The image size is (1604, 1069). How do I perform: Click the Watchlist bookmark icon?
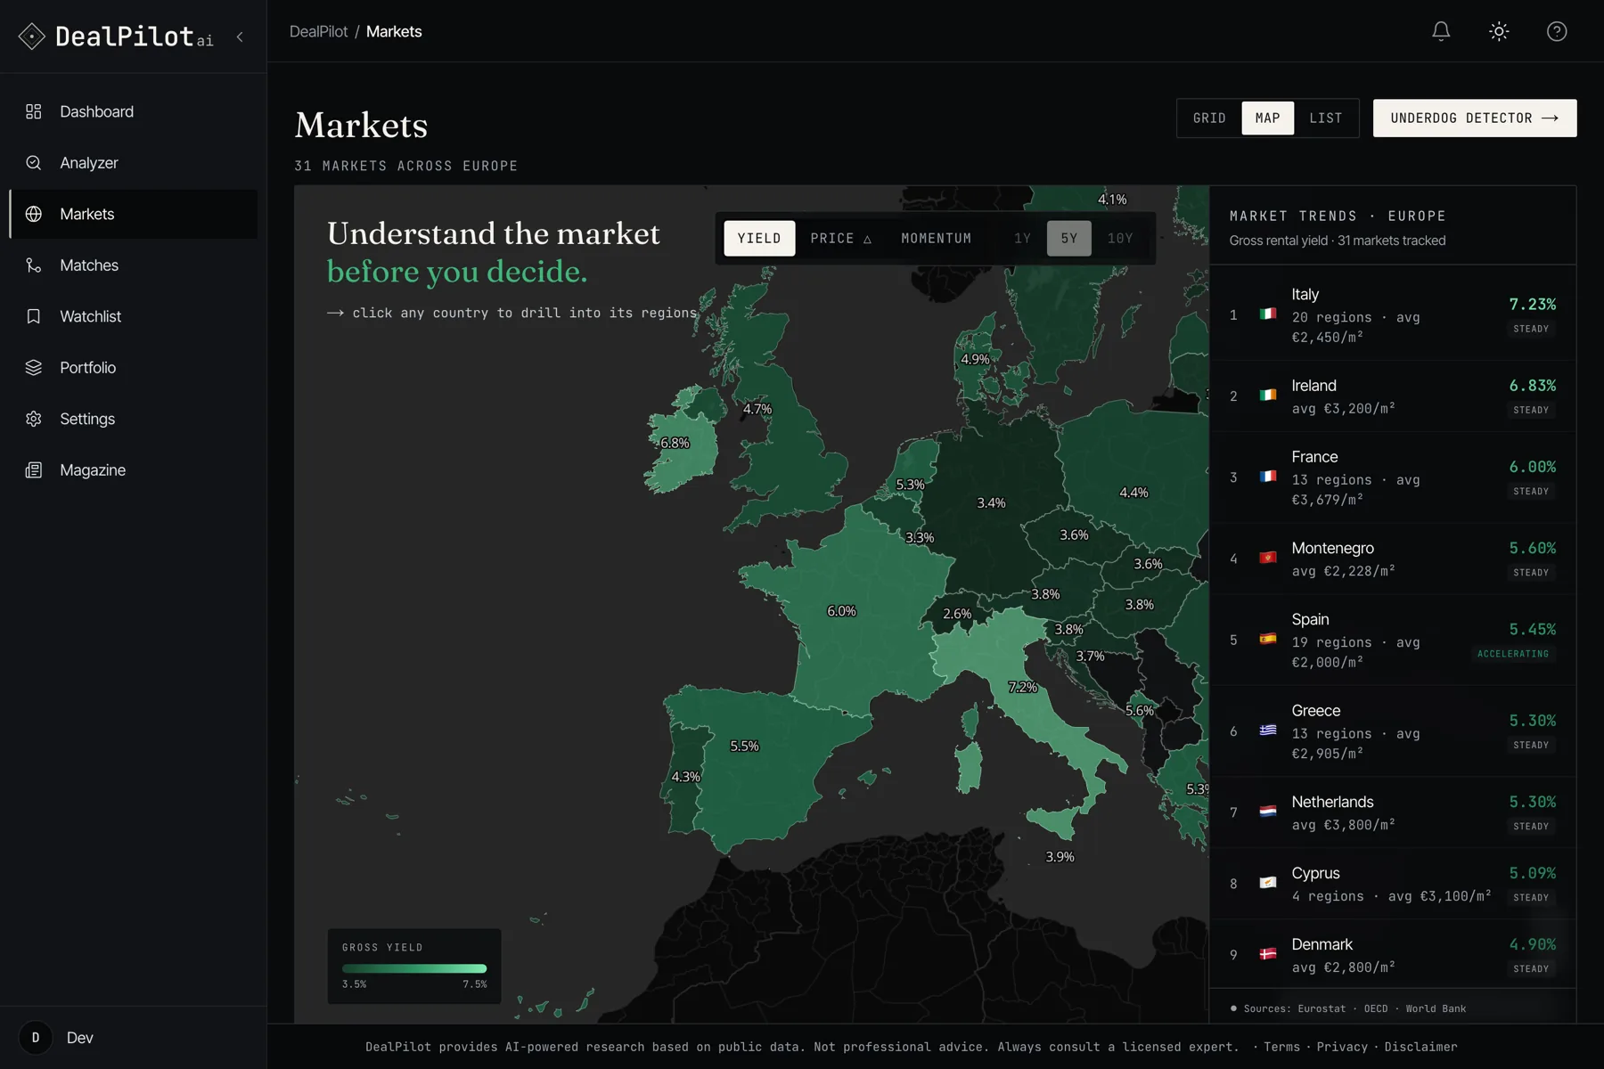pos(34,316)
